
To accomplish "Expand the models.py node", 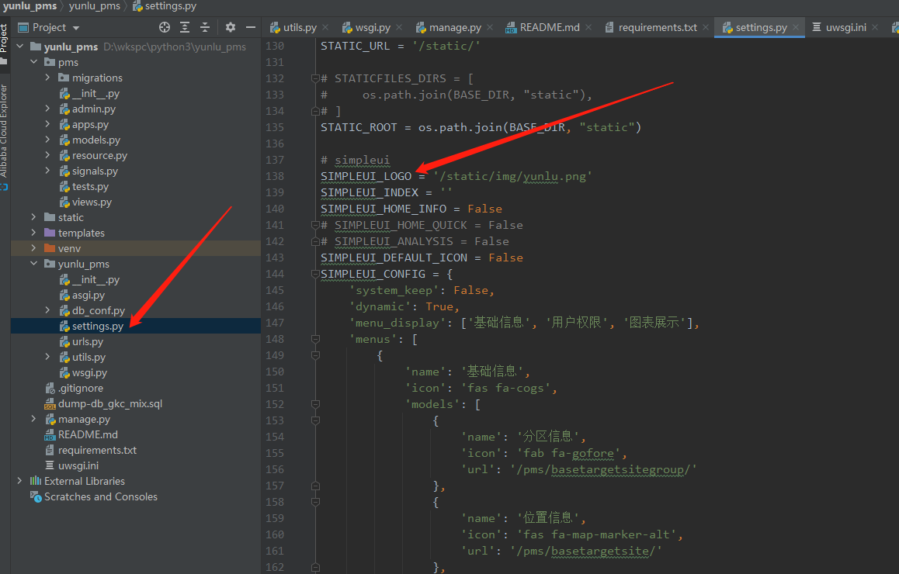I will pyautogui.click(x=47, y=139).
